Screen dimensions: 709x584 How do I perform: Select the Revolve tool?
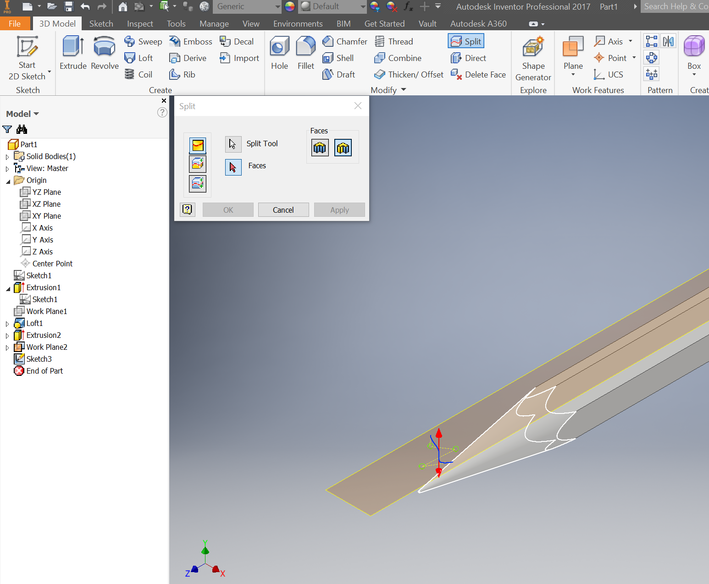(x=105, y=53)
